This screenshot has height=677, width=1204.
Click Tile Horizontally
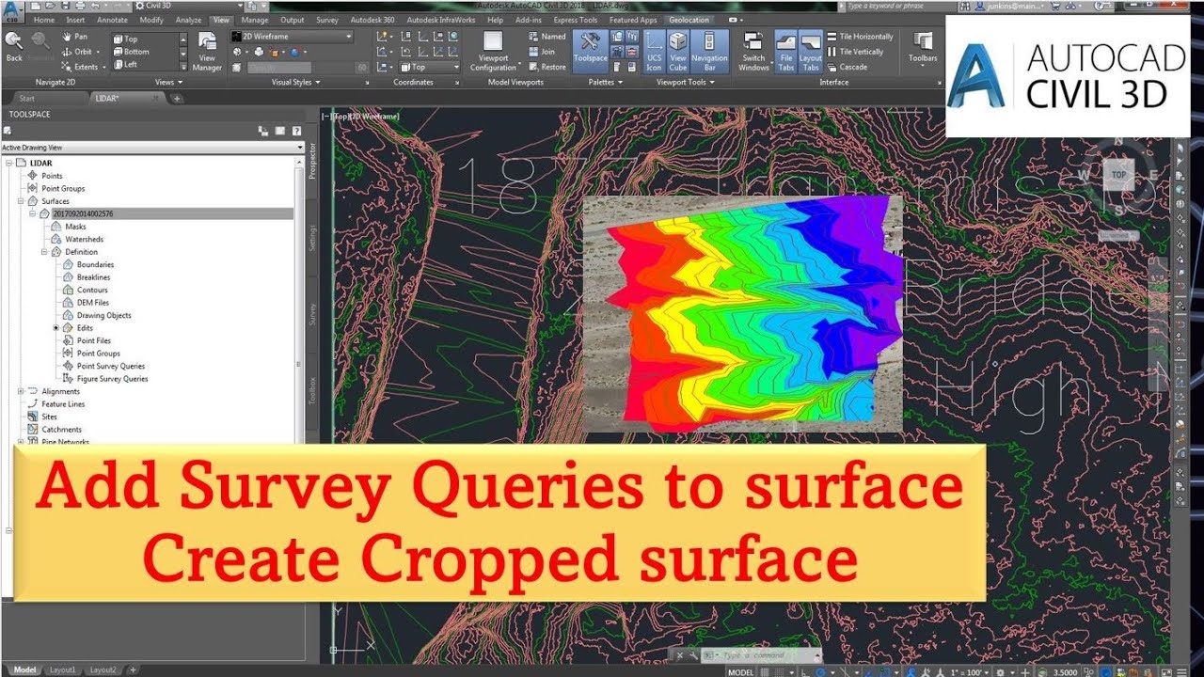tap(859, 37)
